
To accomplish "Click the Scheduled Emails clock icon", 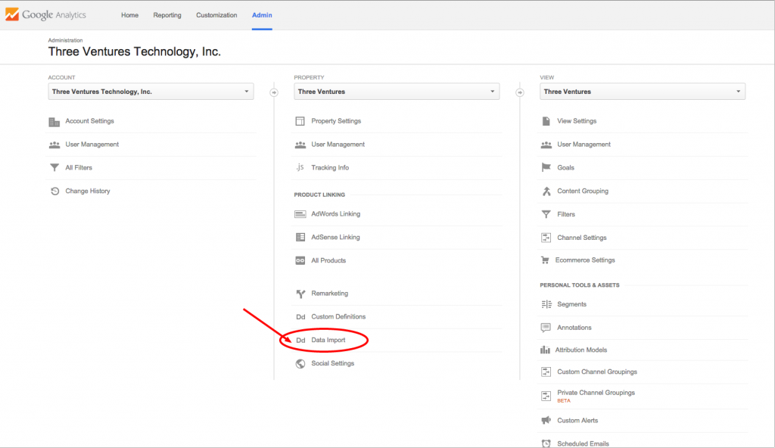I will [546, 443].
